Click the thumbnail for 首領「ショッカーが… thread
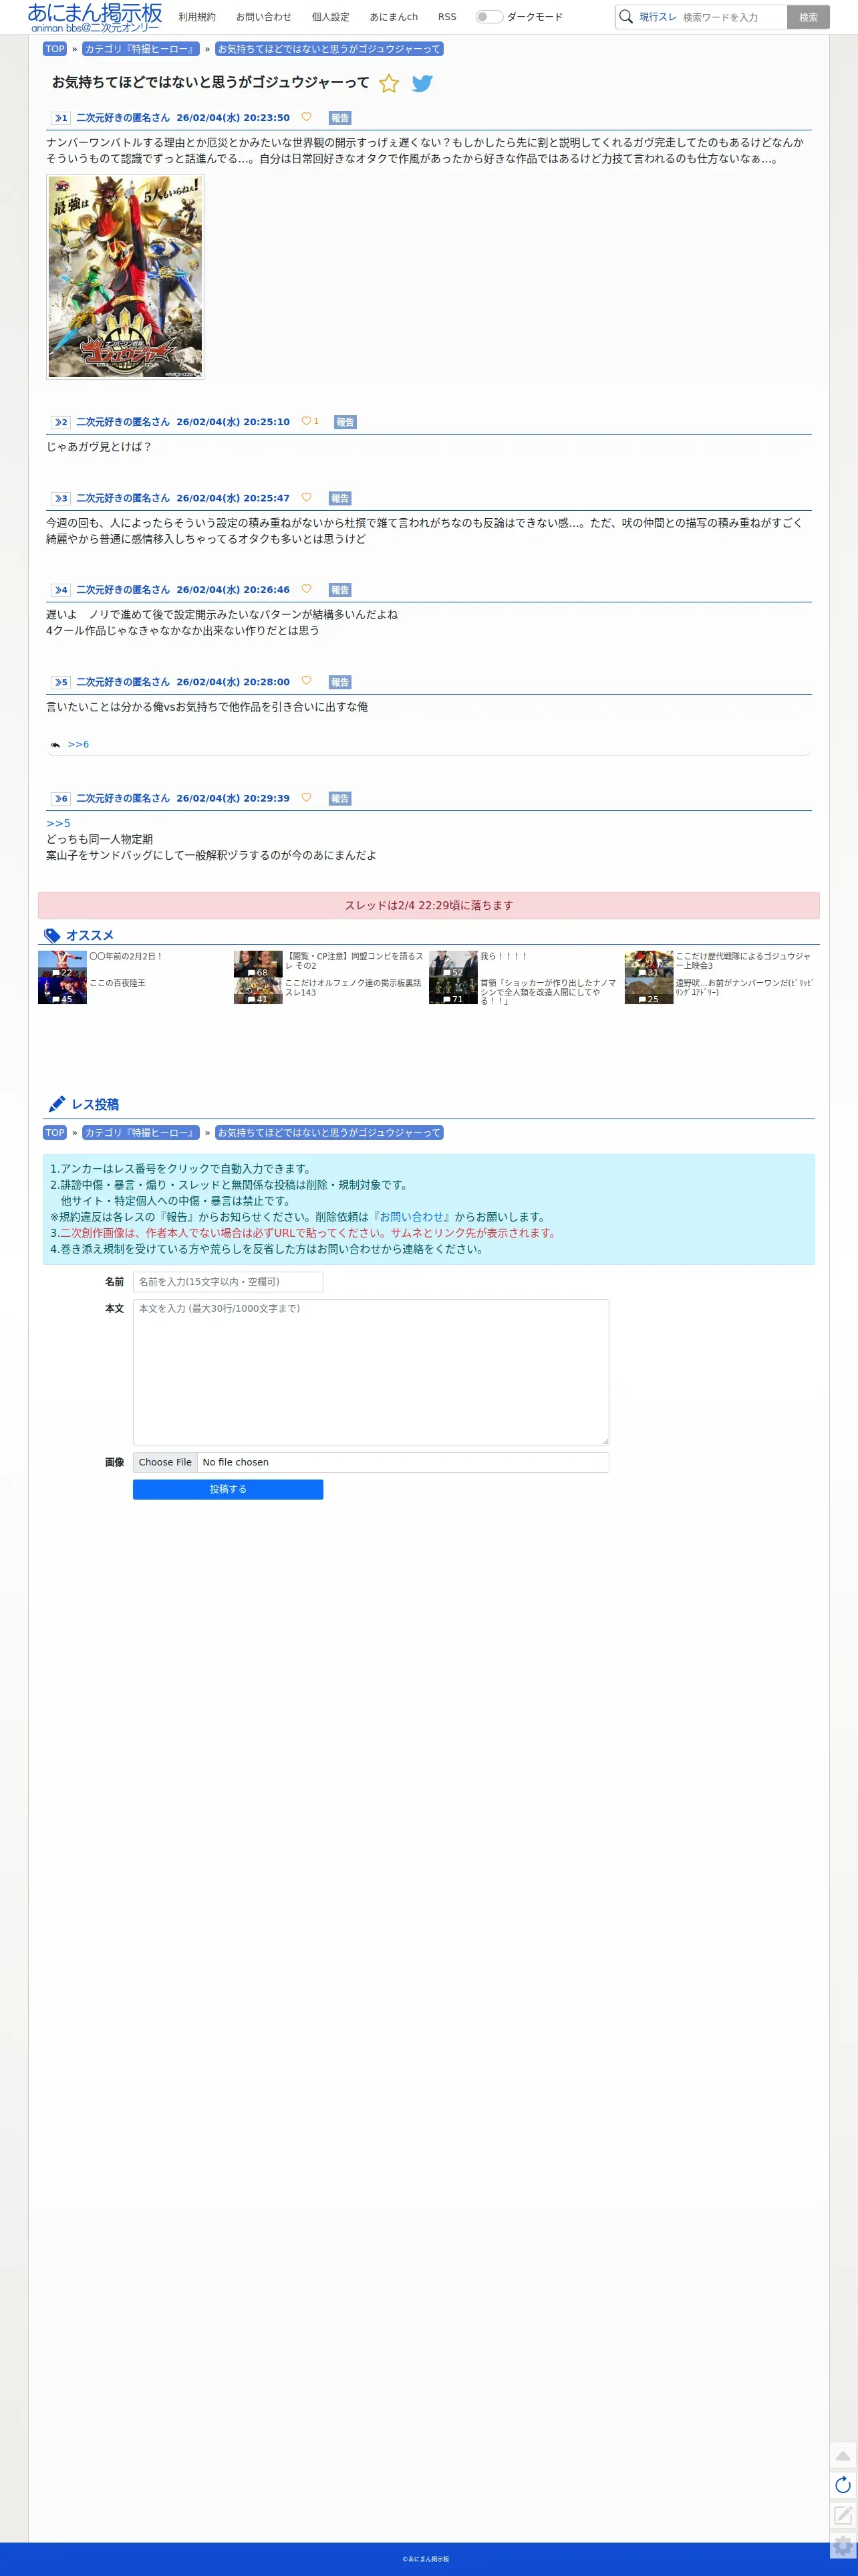 453,991
